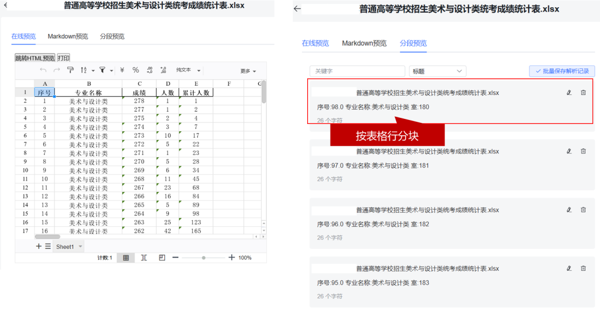Image resolution: width=600 pixels, height=309 pixels.
Task: Expand the 纯文本 cell format dropdown
Action: click(188, 71)
